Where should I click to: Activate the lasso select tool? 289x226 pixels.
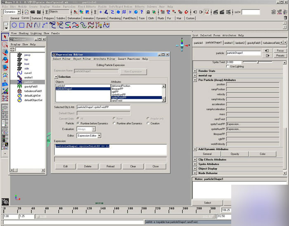click(5, 44)
